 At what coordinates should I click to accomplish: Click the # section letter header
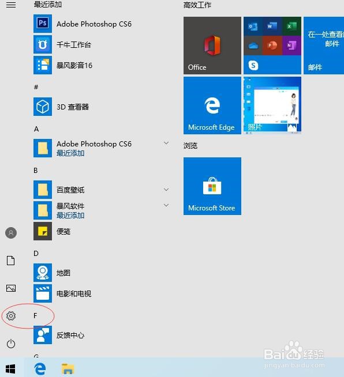coord(36,87)
